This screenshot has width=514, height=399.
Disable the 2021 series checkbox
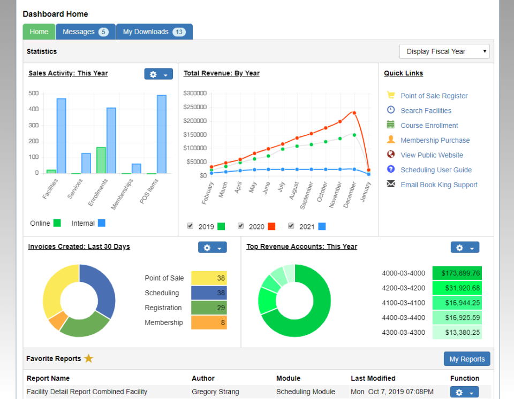291,226
